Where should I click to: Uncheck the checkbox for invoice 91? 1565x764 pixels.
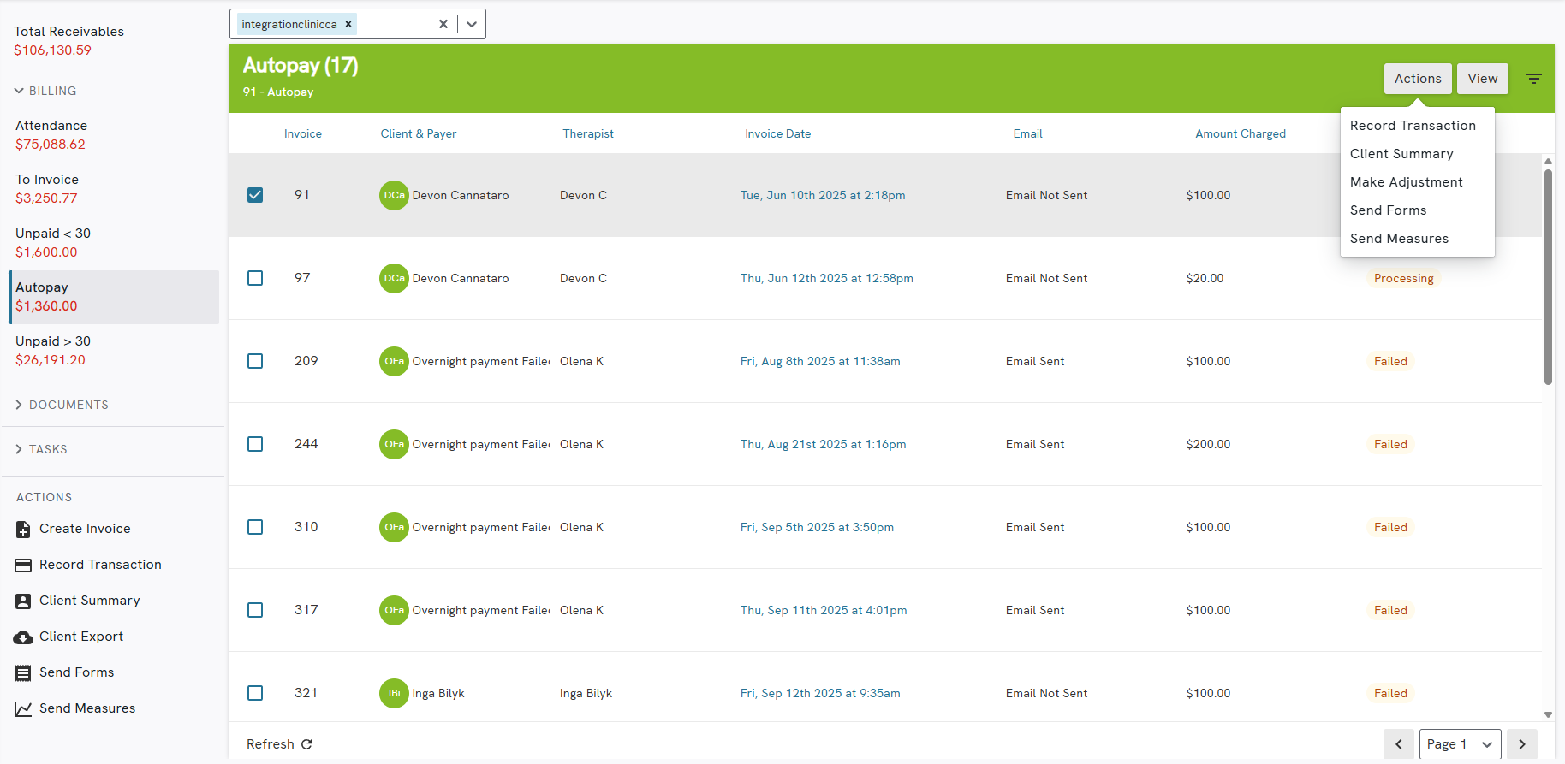[x=255, y=195]
